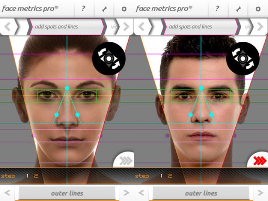Viewport: 268px width, 201px height.
Task: Select step 1 beneath the man's photo
Action: tap(162, 176)
